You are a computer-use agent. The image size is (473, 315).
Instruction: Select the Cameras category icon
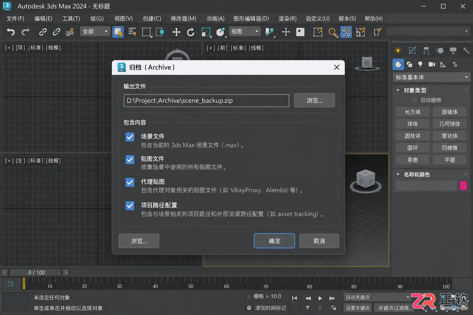click(x=432, y=64)
